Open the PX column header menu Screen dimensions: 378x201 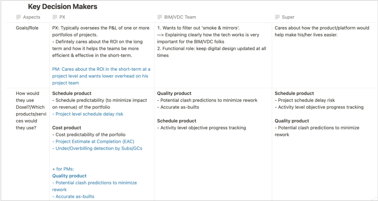(62, 17)
